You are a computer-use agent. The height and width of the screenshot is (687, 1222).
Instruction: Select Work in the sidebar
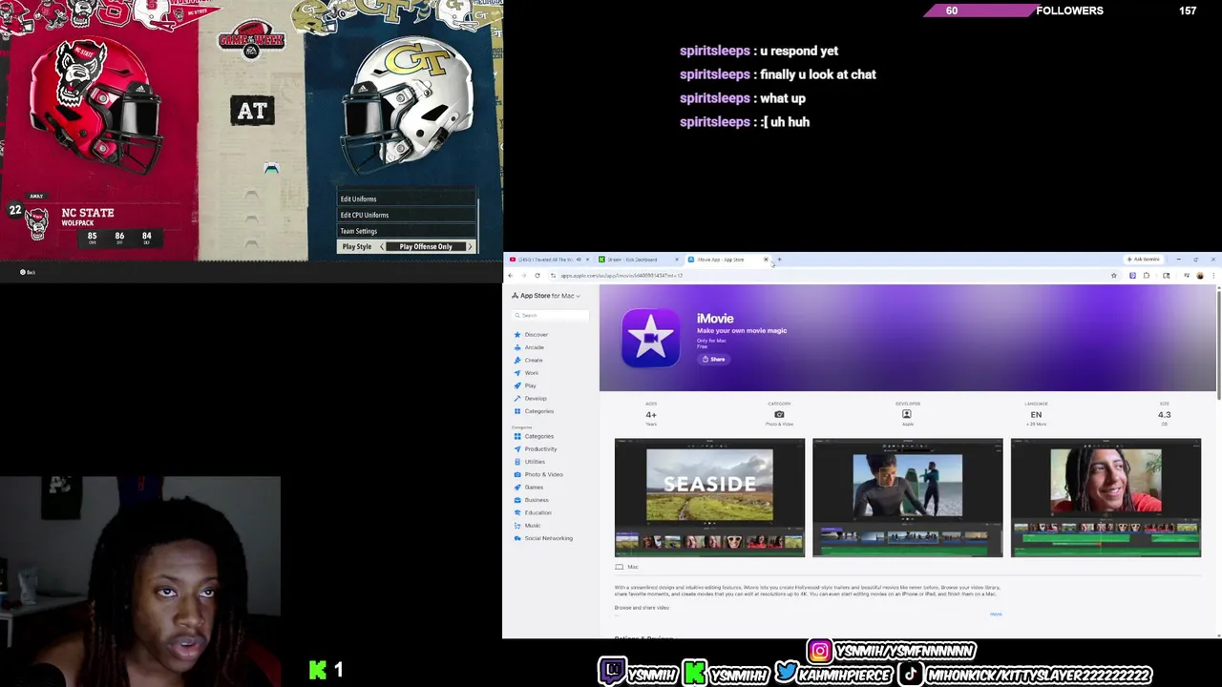coord(526,373)
